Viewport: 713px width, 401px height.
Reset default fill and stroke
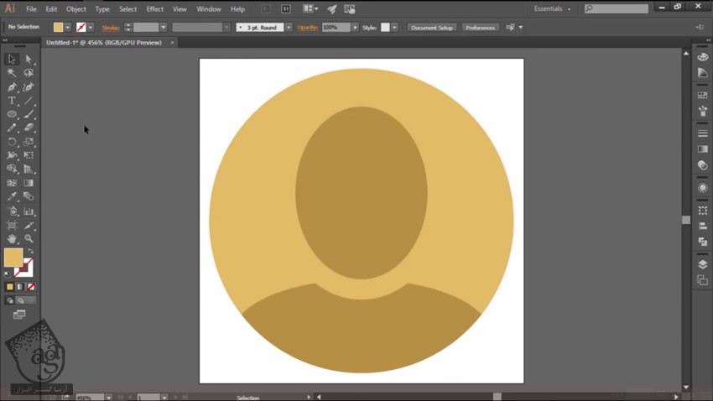point(7,274)
